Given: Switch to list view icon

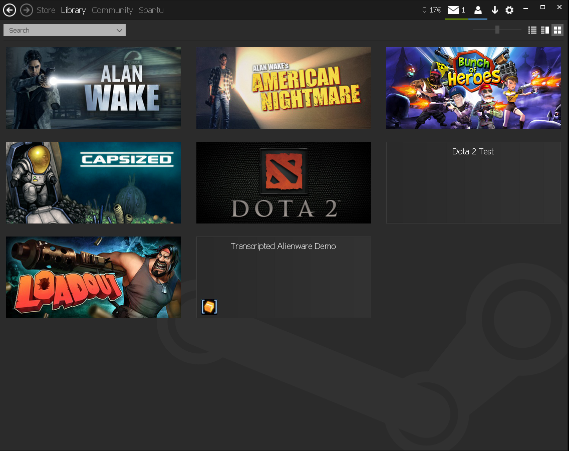Looking at the screenshot, I should click(532, 30).
